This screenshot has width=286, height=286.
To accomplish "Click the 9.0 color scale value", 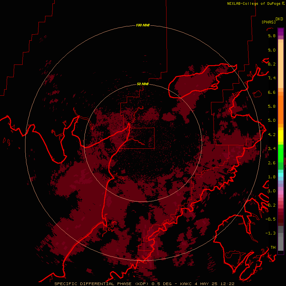I will [272, 50].
